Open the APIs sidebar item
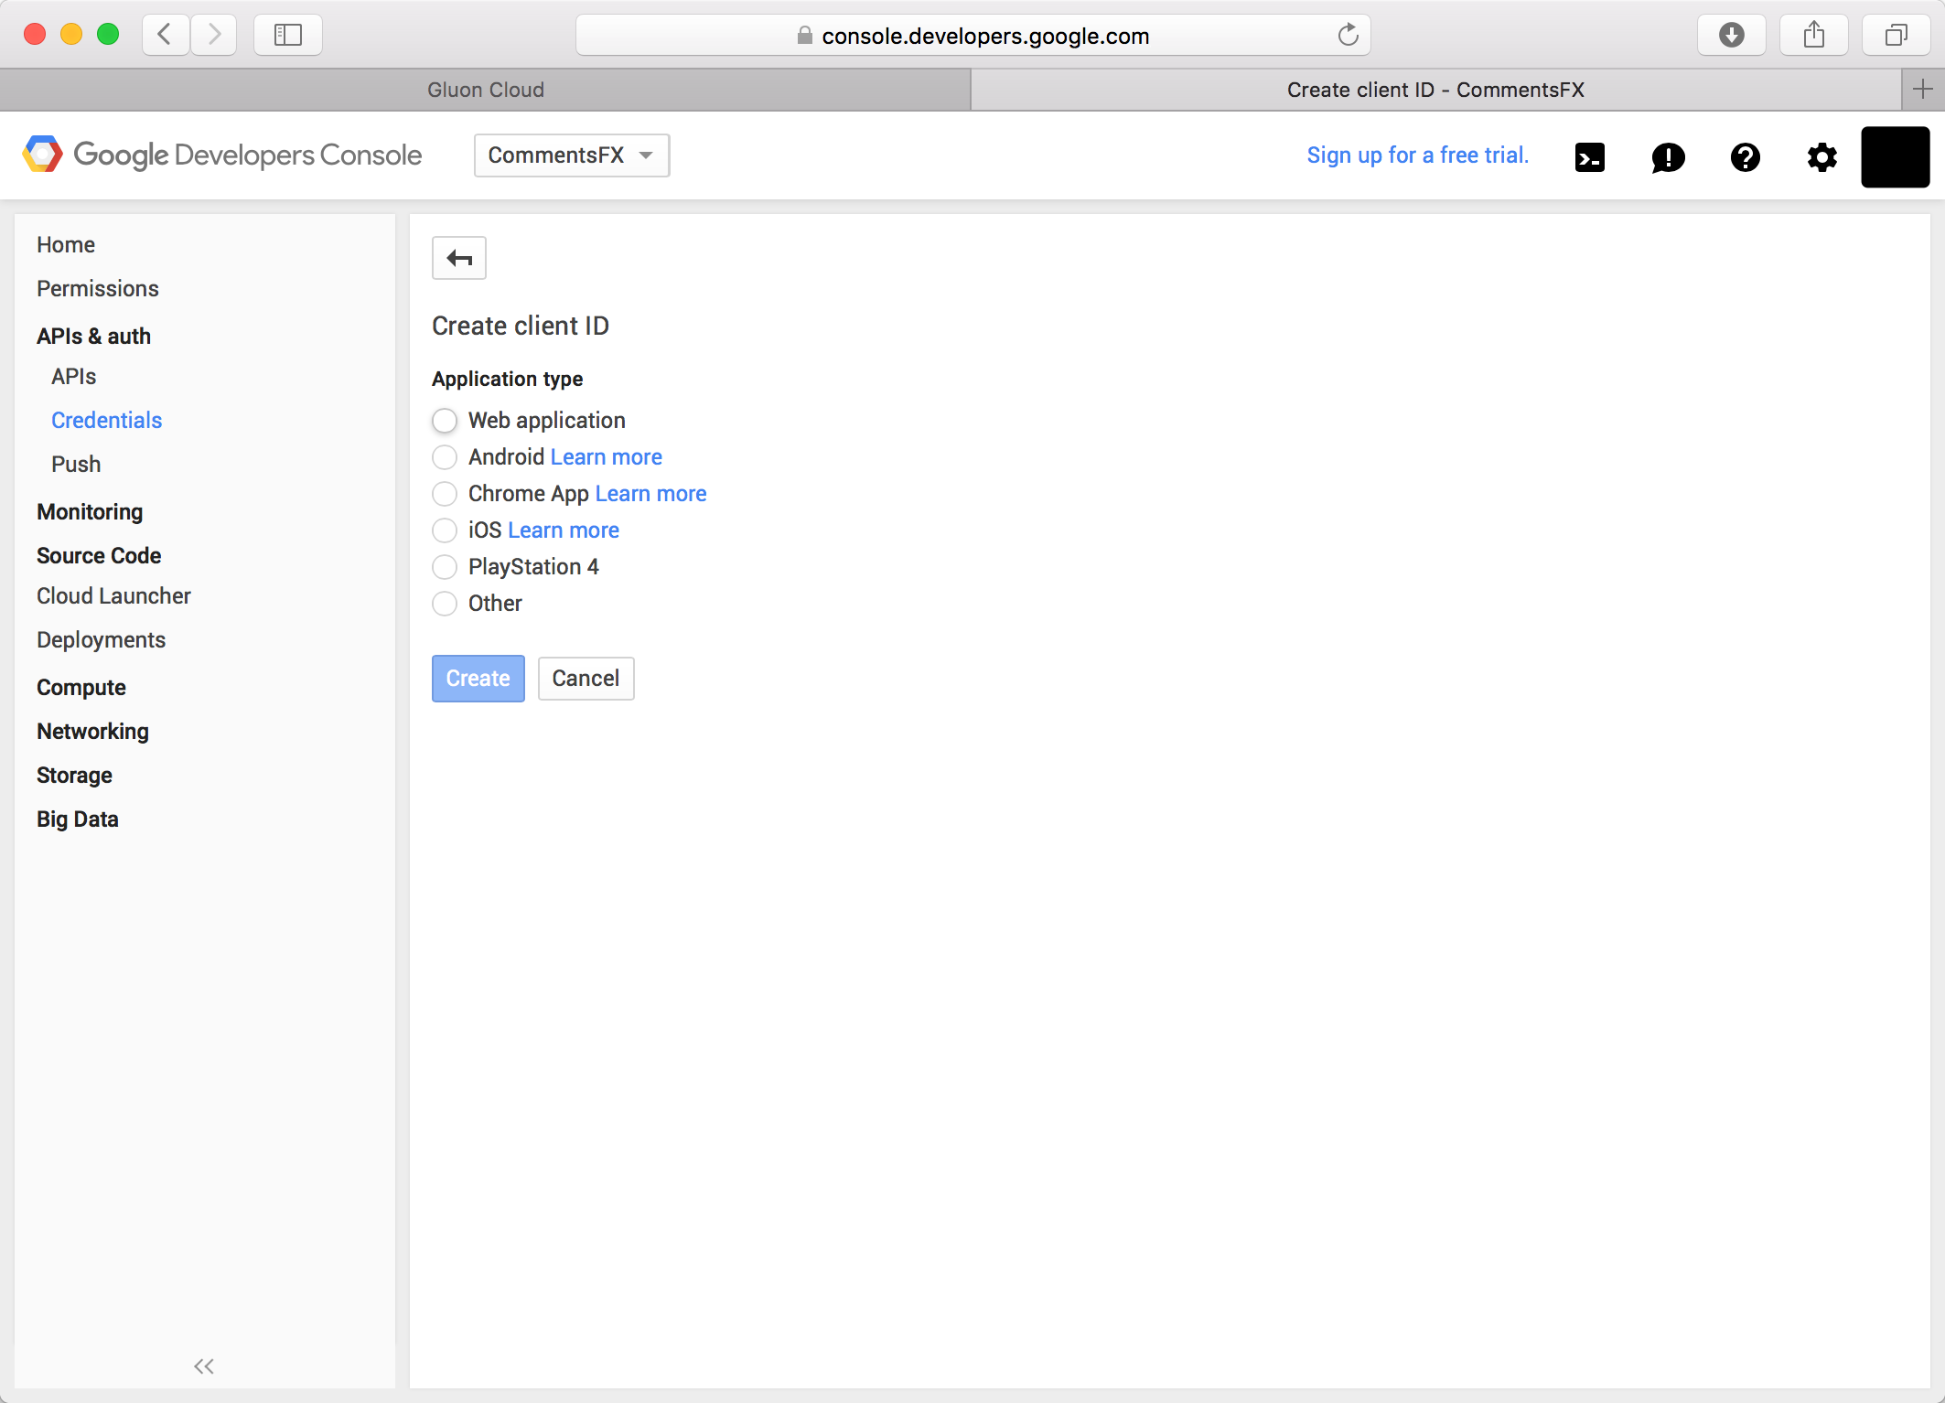 (x=73, y=376)
